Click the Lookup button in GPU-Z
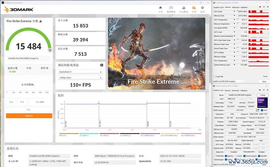This screenshot has height=167, width=270. click(x=262, y=95)
